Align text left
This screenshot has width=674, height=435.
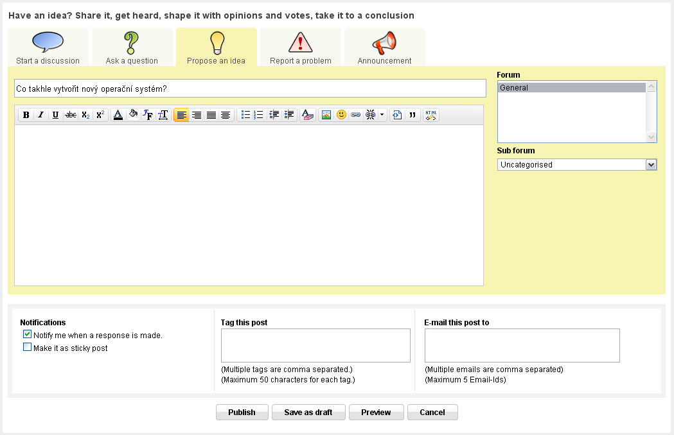tap(181, 115)
